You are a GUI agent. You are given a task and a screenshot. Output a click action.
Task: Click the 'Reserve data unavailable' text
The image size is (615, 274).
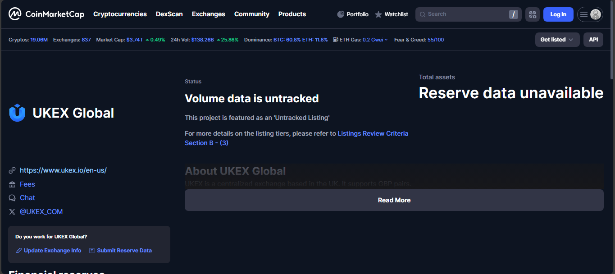(x=511, y=93)
